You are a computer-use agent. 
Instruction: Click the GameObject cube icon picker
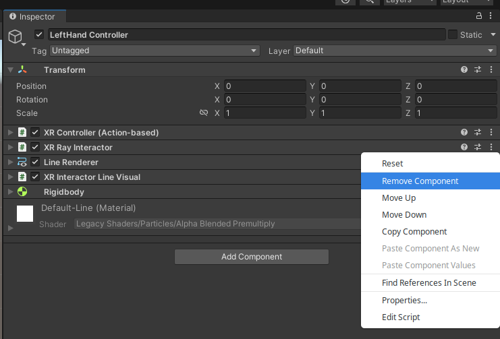(15, 36)
